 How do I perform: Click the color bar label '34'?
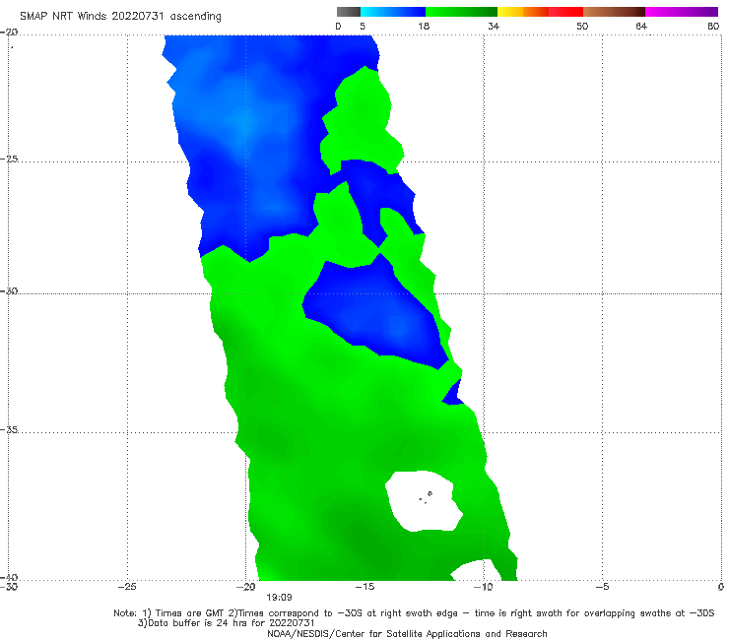point(494,27)
